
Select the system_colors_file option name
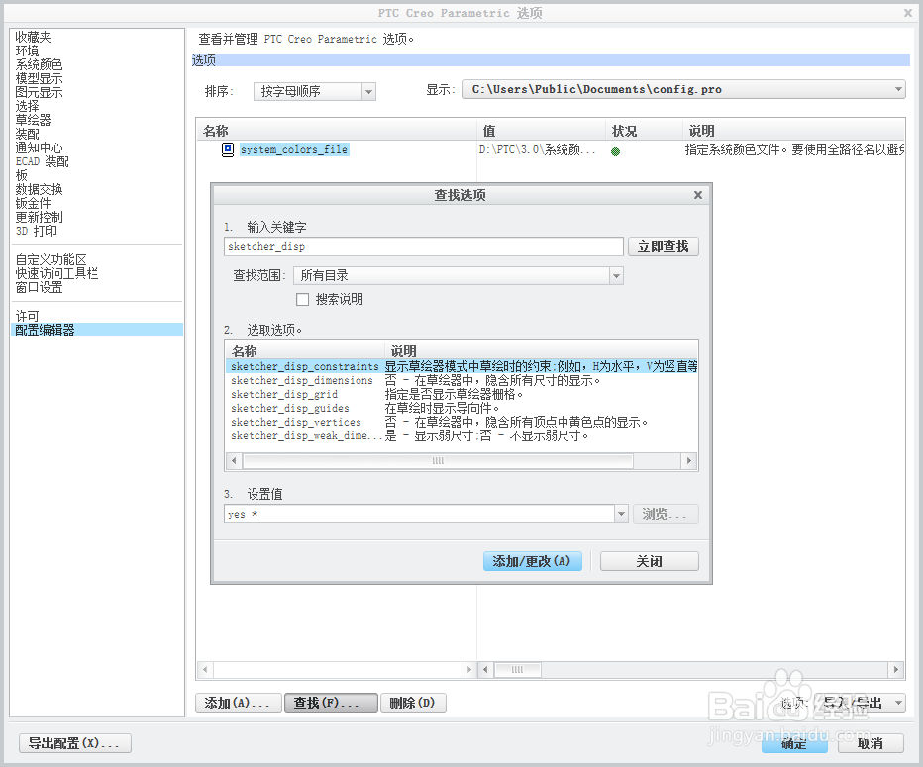click(x=294, y=150)
